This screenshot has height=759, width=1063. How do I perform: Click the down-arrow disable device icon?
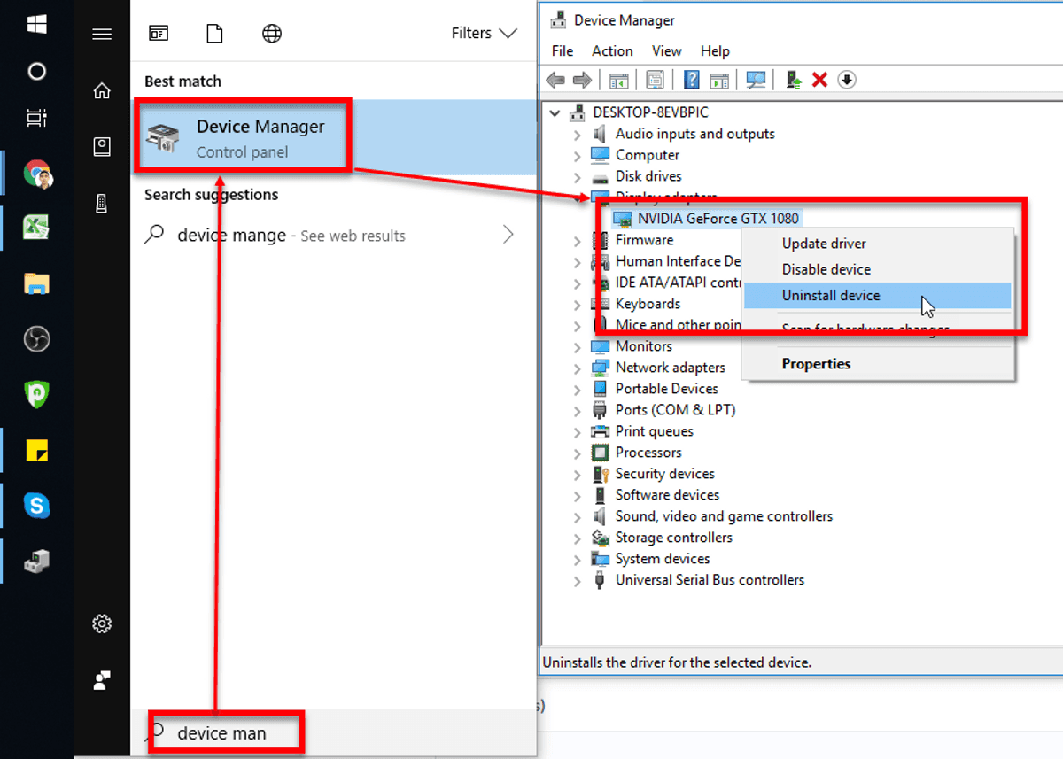click(x=847, y=80)
